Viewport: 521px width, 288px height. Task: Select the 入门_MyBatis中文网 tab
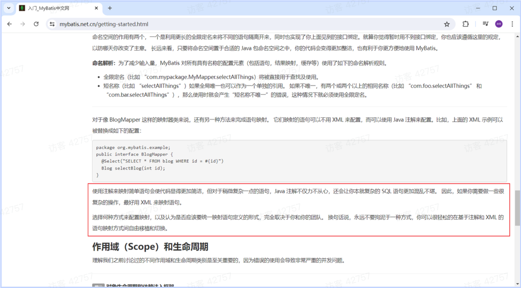(54, 8)
